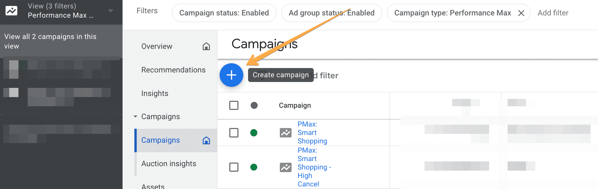This screenshot has width=598, height=189.
Task: Open the view selector dropdown arrow
Action: (110, 11)
